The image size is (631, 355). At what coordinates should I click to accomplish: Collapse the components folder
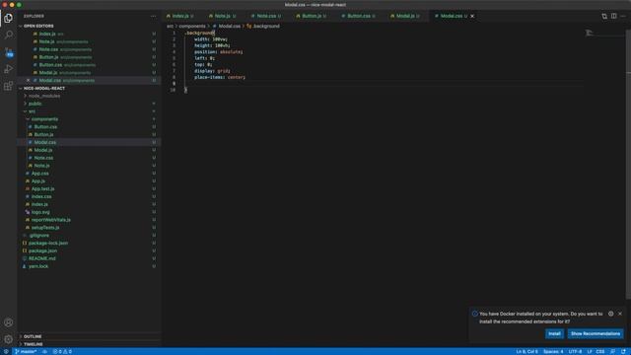pyautogui.click(x=44, y=119)
